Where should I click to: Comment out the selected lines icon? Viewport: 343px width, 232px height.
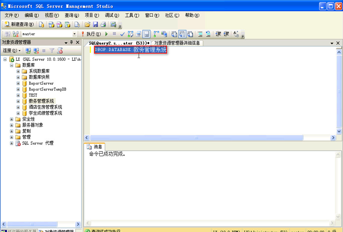click(200, 34)
